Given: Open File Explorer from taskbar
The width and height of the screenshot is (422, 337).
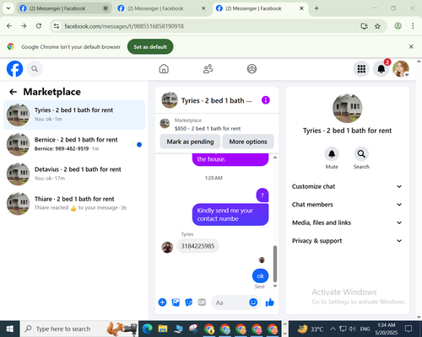Looking at the screenshot, I should click(x=163, y=329).
